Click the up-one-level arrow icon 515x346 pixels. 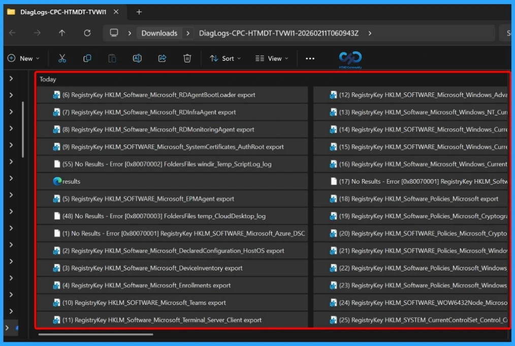point(62,32)
